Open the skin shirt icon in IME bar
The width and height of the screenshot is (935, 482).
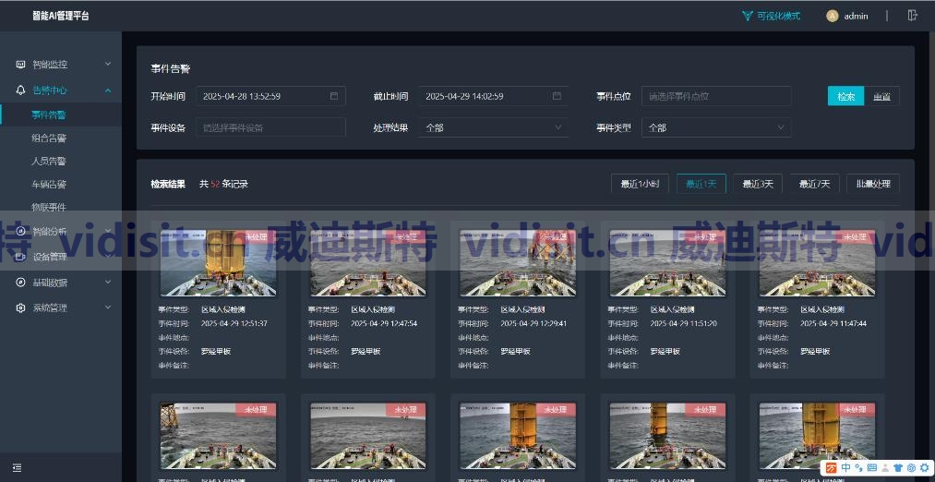pos(897,467)
